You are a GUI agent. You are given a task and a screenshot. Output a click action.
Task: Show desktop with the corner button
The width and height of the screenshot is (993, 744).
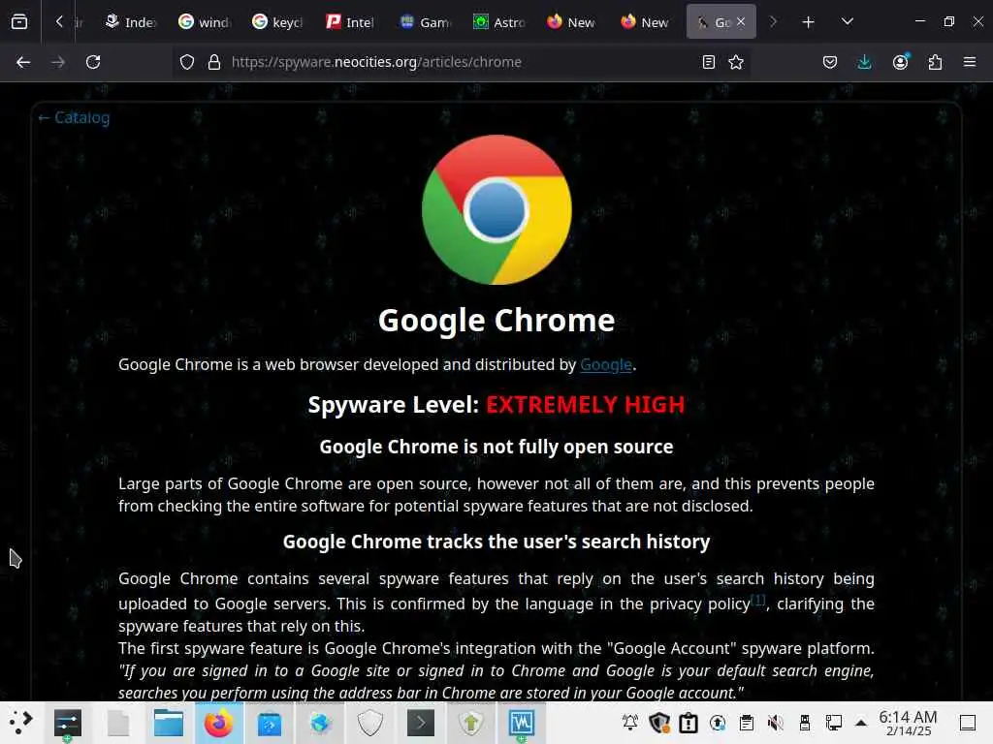click(x=968, y=723)
